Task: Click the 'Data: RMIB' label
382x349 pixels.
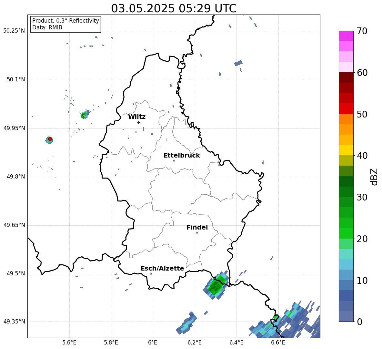Action: click(x=47, y=27)
